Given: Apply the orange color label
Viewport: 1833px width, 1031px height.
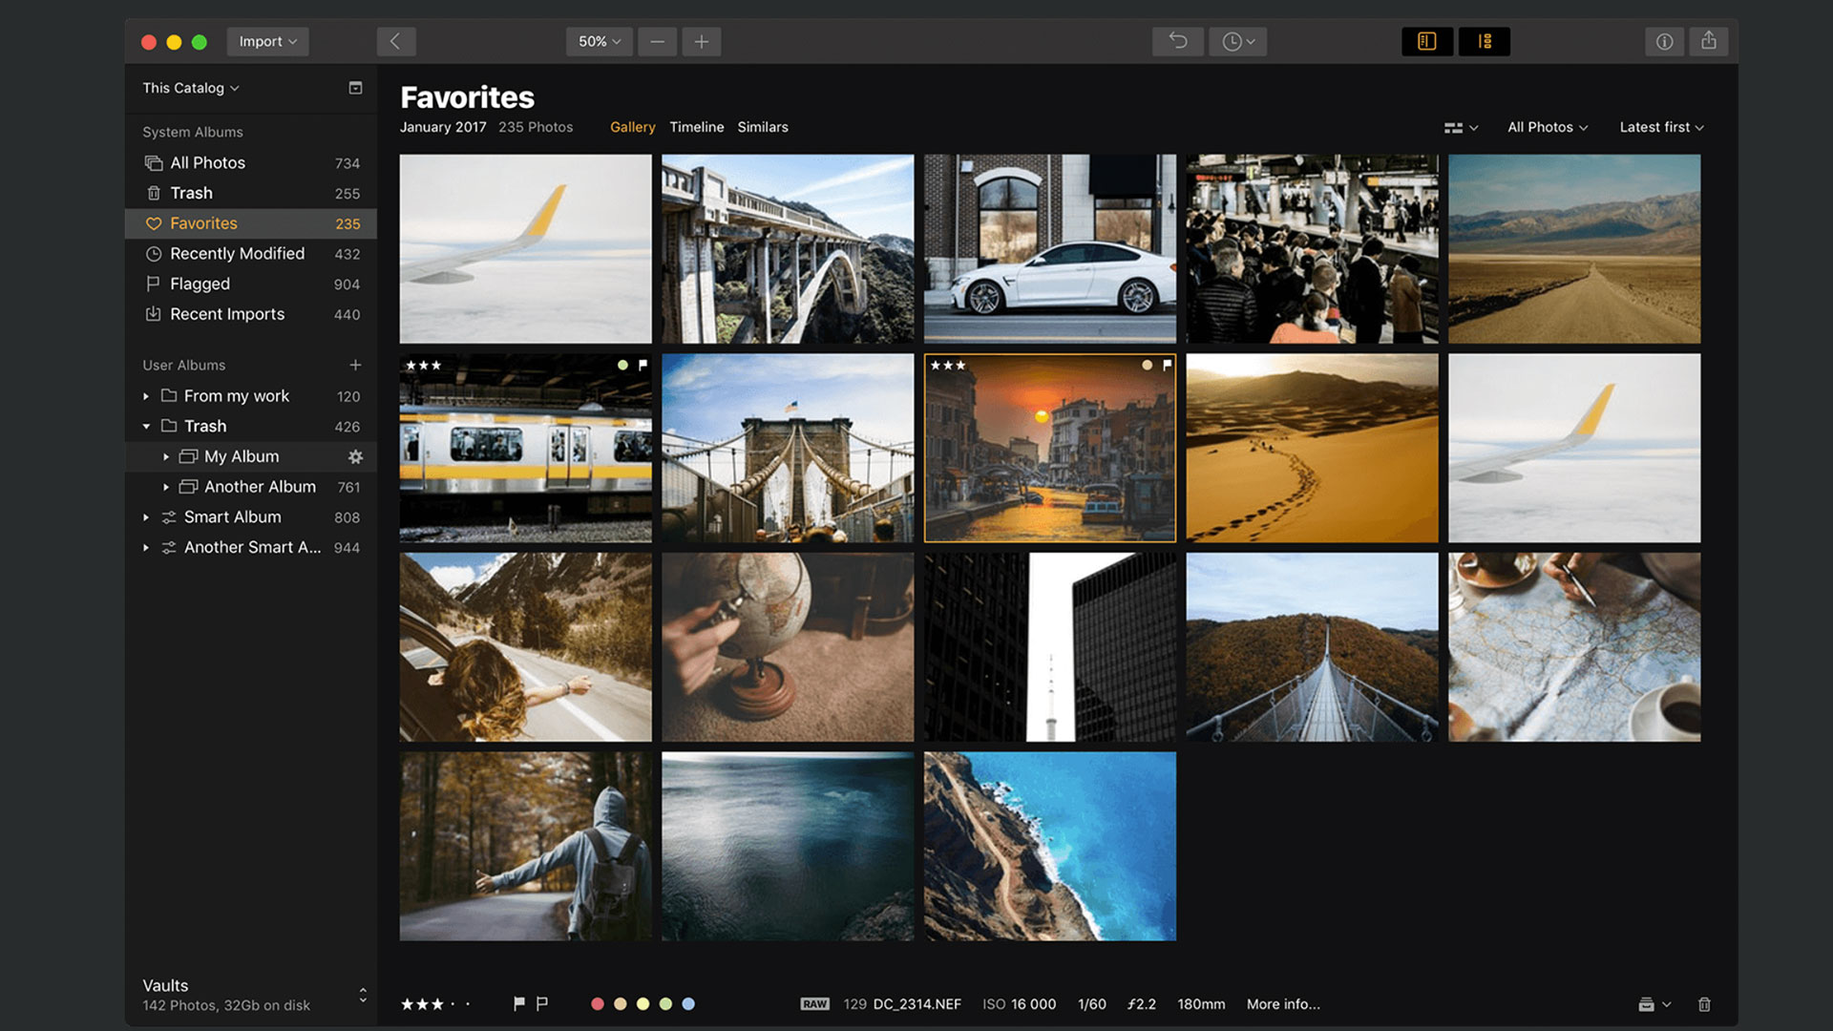Looking at the screenshot, I should click(620, 1003).
